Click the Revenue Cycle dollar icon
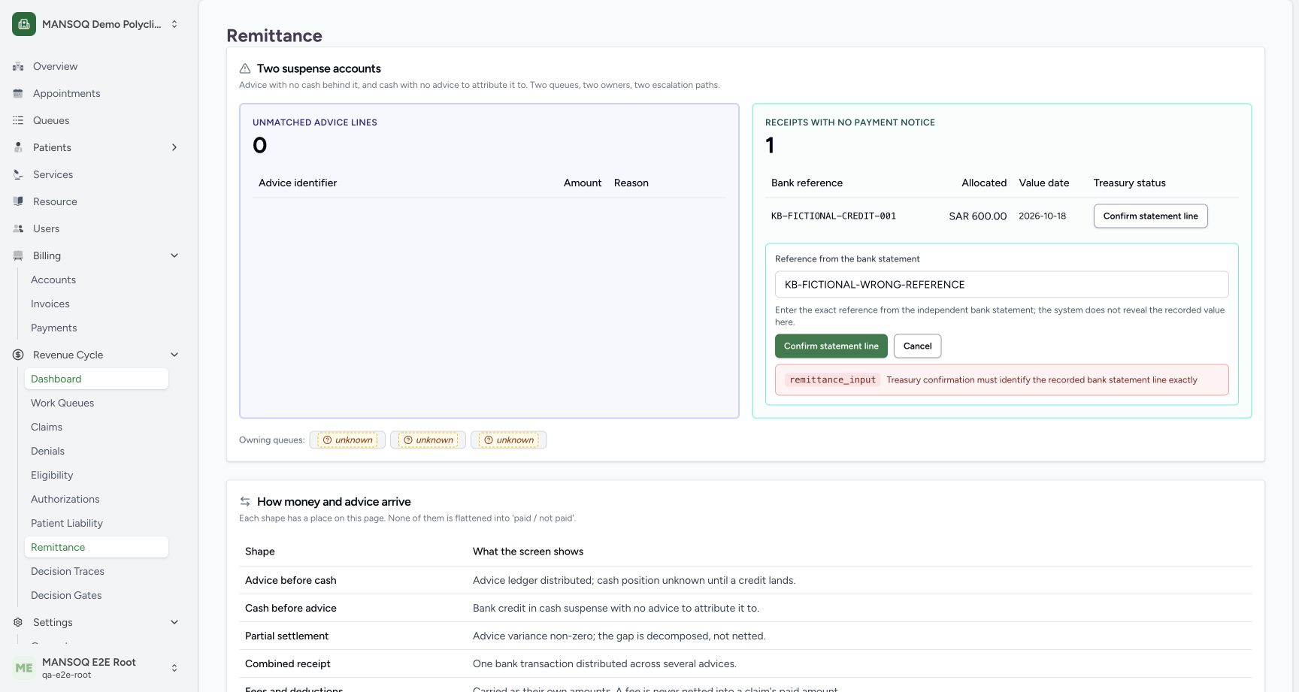The width and height of the screenshot is (1299, 692). point(18,355)
